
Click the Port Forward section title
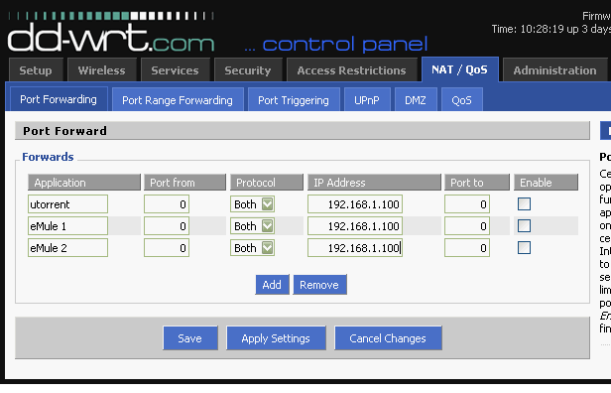(64, 131)
